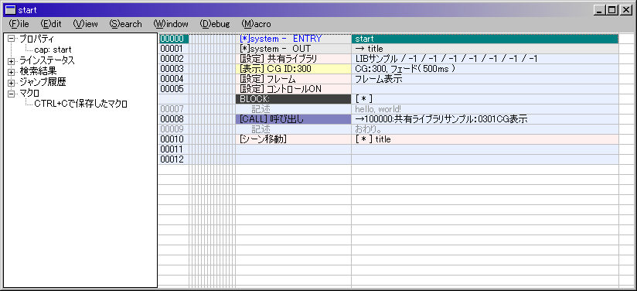This screenshot has height=291, width=637.
Task: Minimize the start window
Action: click(599, 10)
